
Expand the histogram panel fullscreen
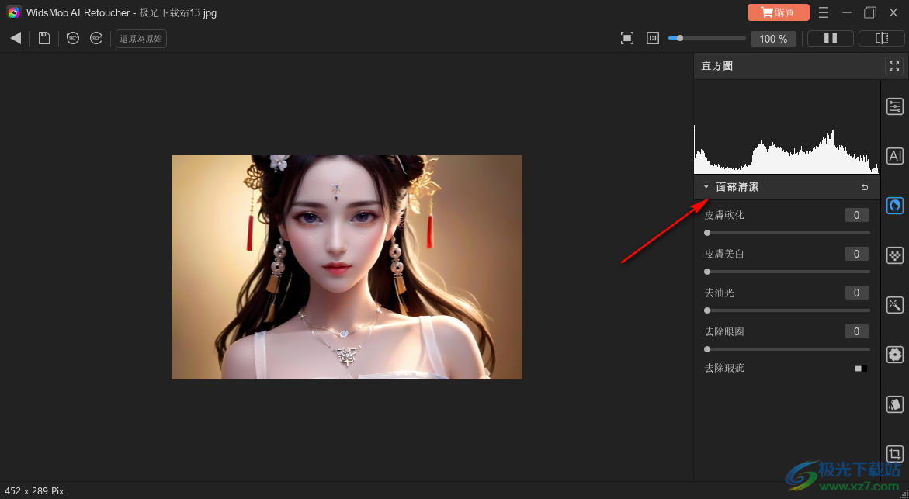(894, 66)
